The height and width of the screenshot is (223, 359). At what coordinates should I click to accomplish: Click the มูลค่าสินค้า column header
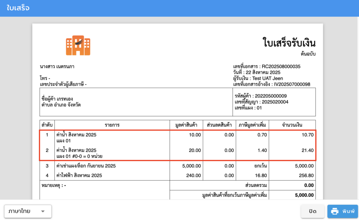coord(186,125)
